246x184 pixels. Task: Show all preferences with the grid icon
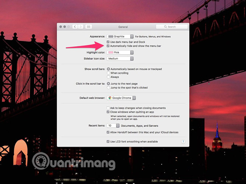89,27
